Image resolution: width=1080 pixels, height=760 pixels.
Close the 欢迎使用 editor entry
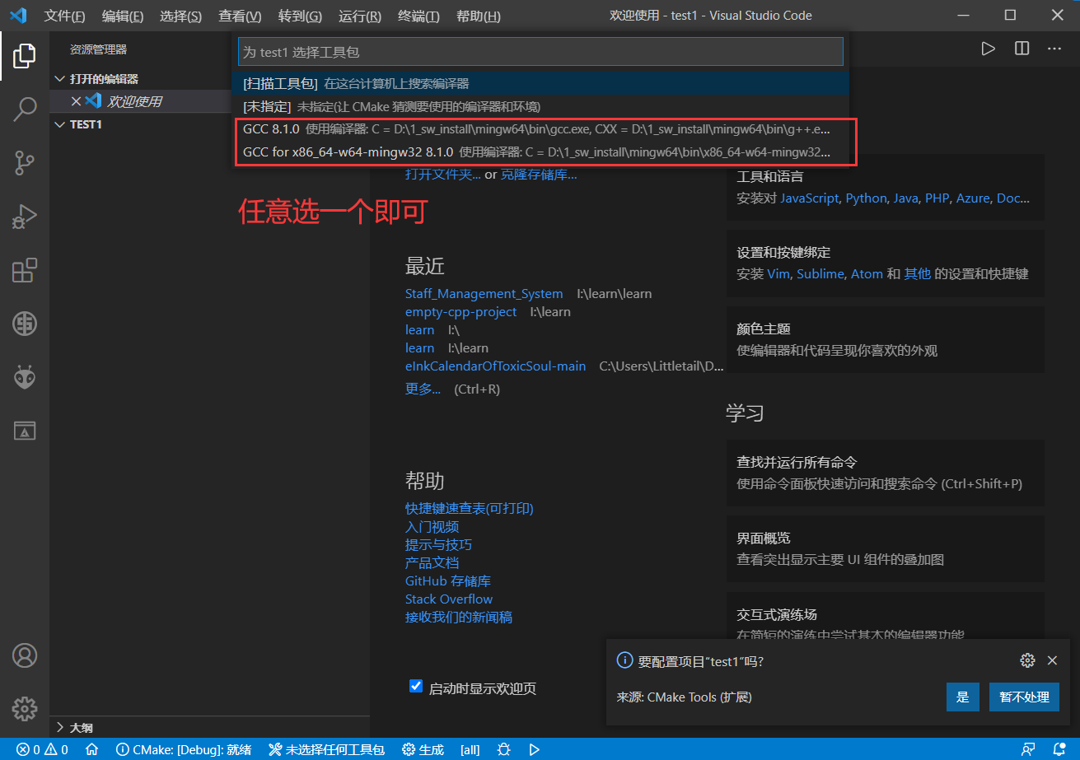76,101
